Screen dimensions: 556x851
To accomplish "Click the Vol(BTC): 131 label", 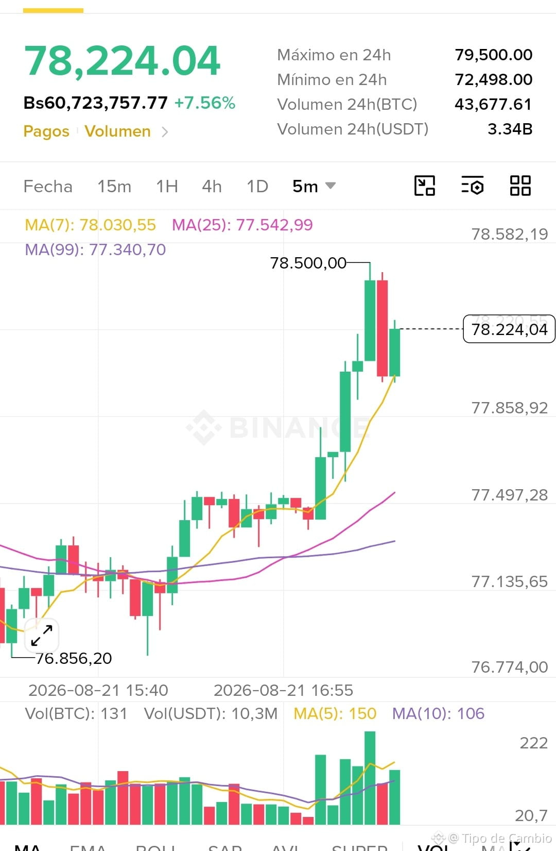I will pos(76,713).
